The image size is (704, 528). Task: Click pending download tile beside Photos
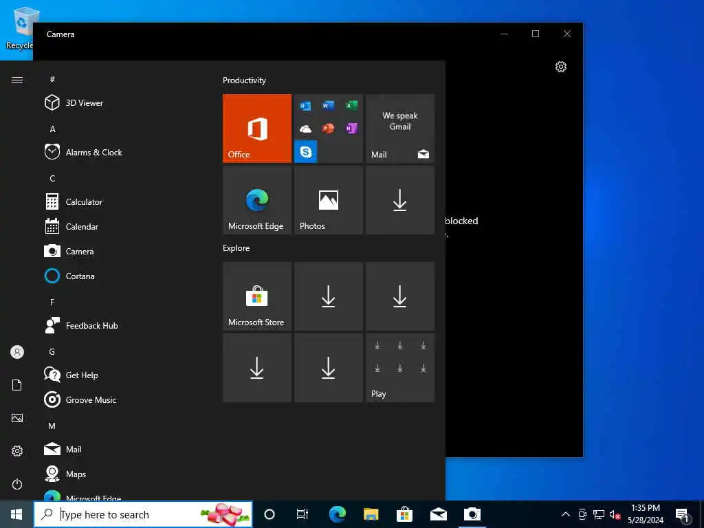(400, 200)
